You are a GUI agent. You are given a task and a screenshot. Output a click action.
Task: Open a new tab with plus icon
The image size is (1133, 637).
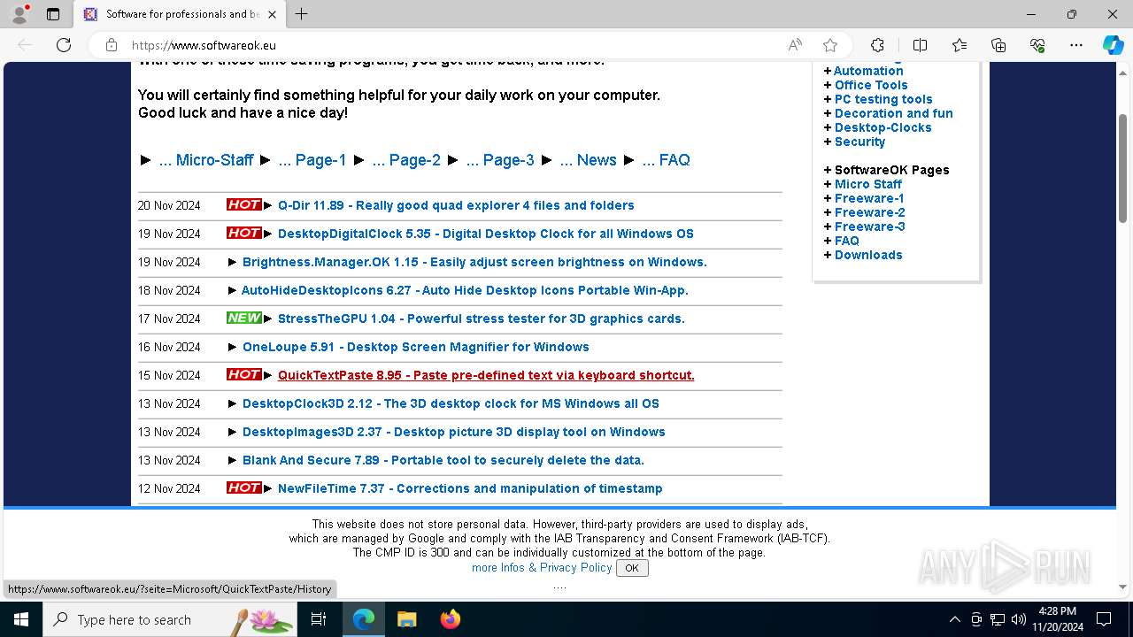point(301,14)
